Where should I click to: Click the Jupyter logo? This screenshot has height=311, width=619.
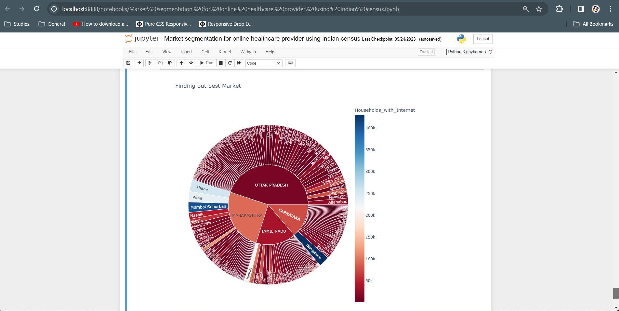142,39
